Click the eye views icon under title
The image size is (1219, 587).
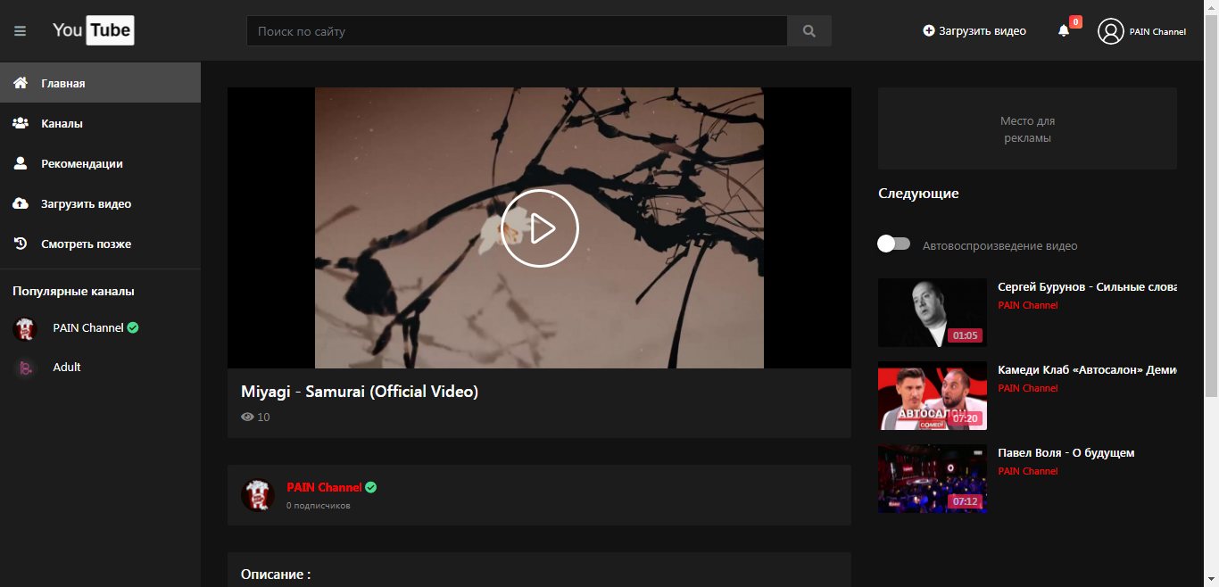pos(247,417)
